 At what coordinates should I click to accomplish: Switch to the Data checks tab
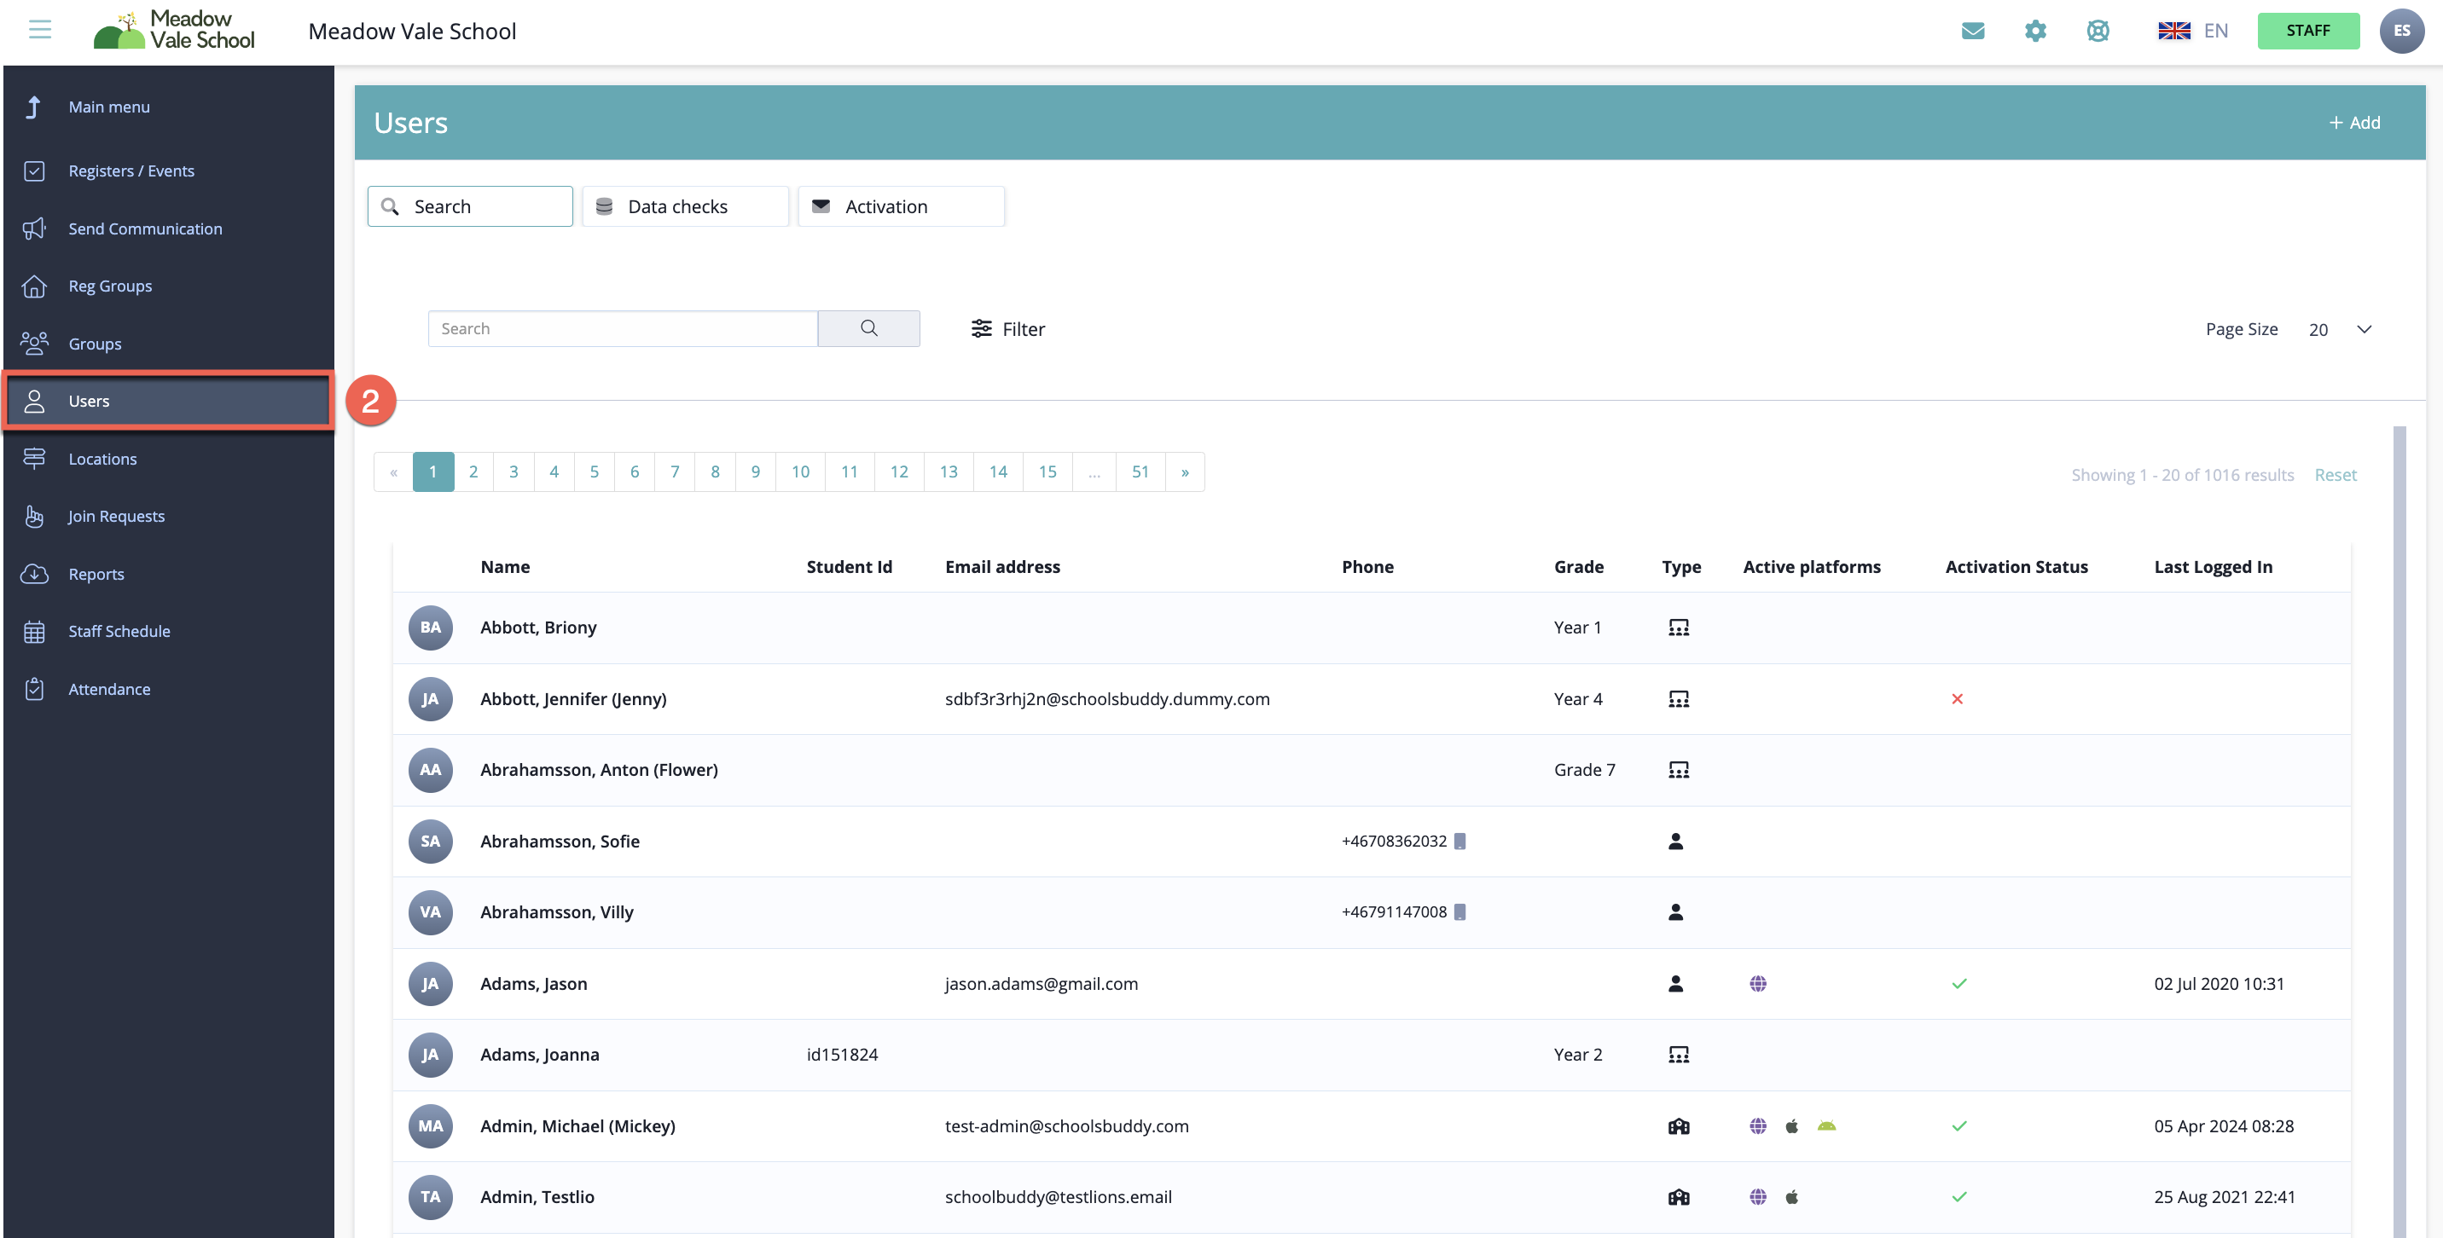685,205
